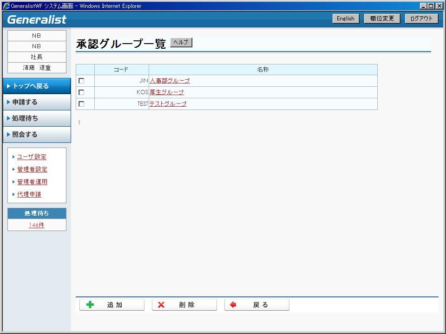Select トップへ戻る in the side menu

(x=37, y=86)
